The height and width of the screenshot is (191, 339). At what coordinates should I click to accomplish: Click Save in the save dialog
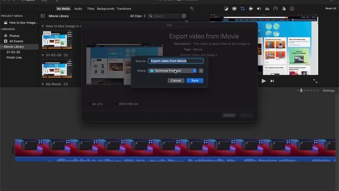[195, 81]
